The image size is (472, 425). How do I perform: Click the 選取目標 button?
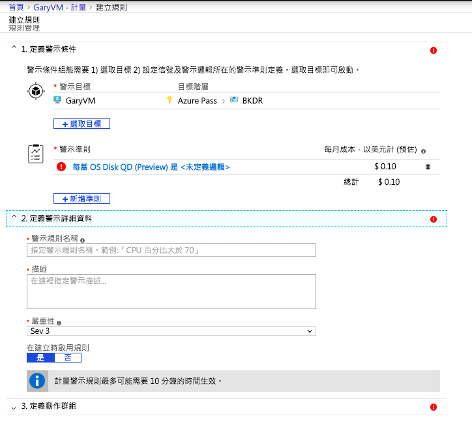81,124
